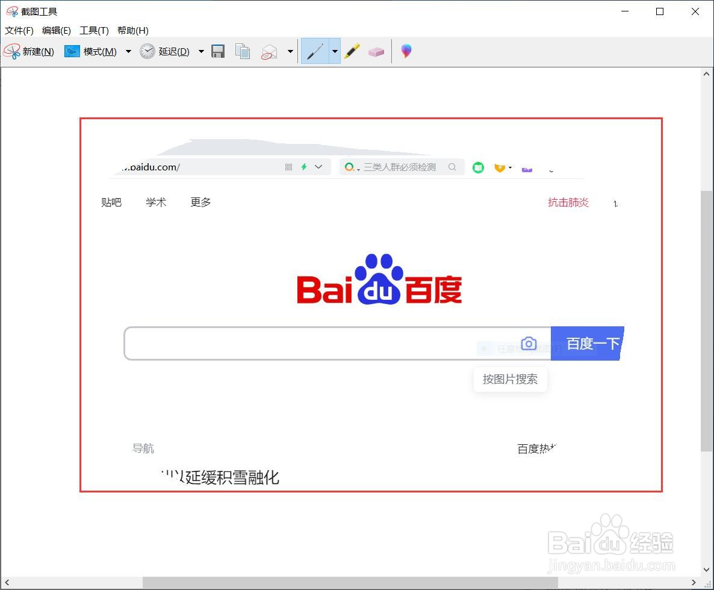
Task: Click the orange shield browser extension icon
Action: 500,168
